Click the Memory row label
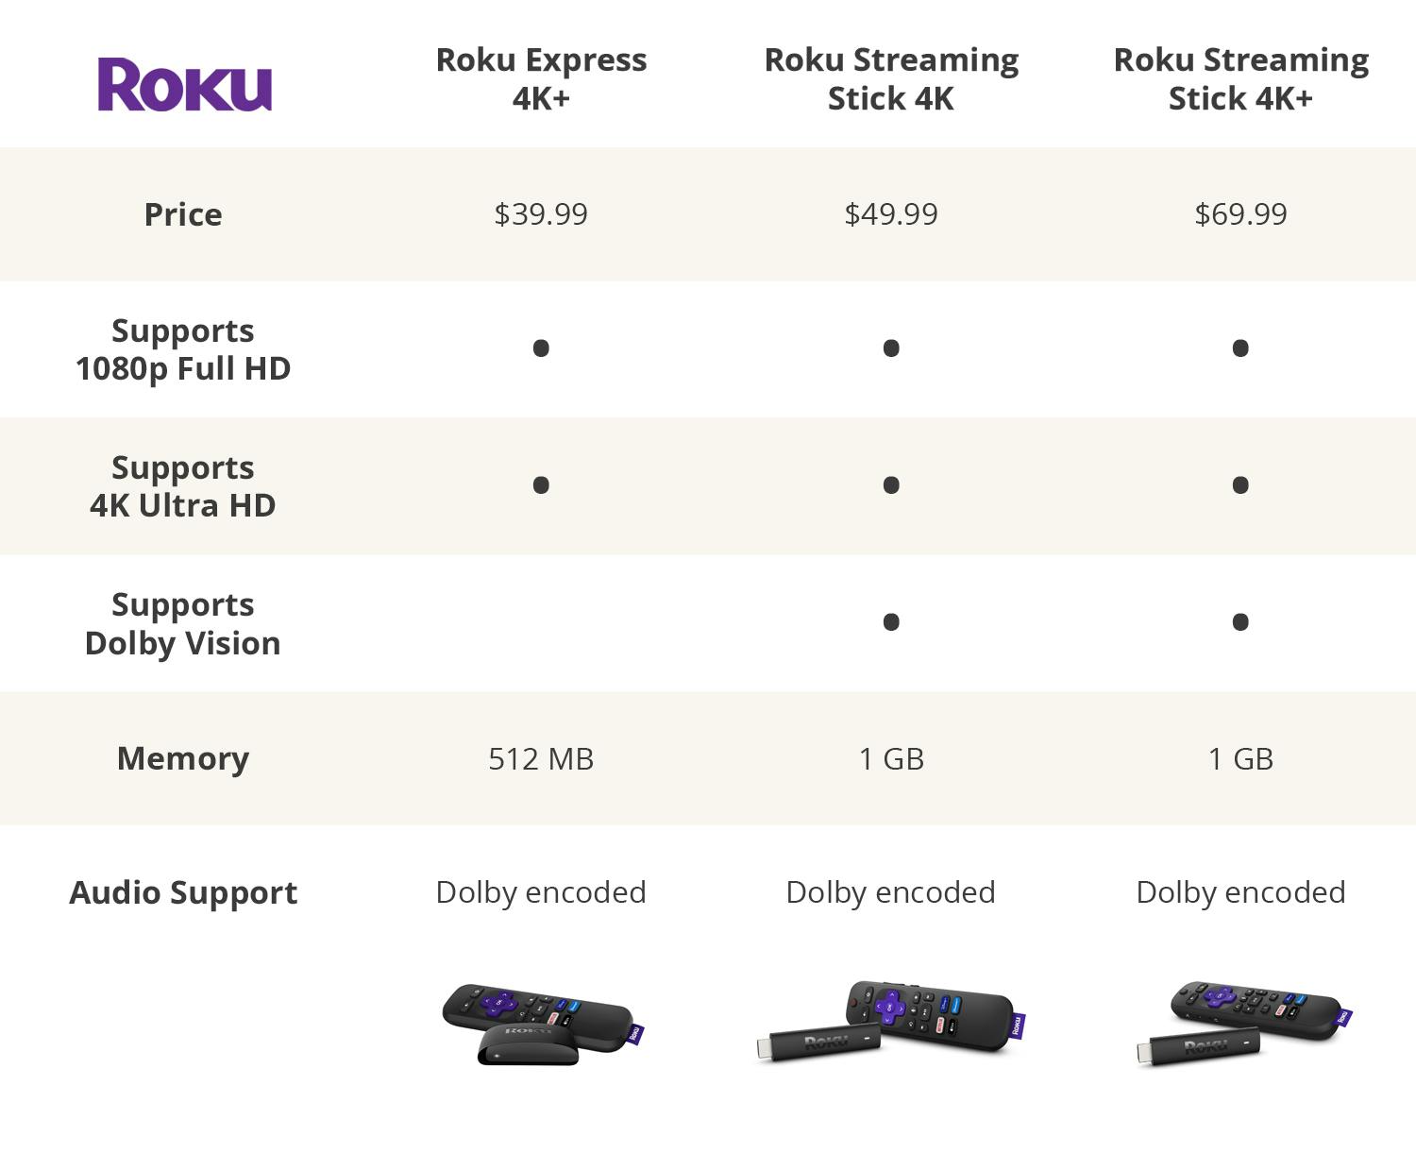 coord(183,758)
